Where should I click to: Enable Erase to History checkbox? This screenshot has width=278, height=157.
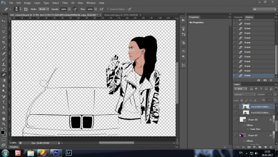[108, 9]
